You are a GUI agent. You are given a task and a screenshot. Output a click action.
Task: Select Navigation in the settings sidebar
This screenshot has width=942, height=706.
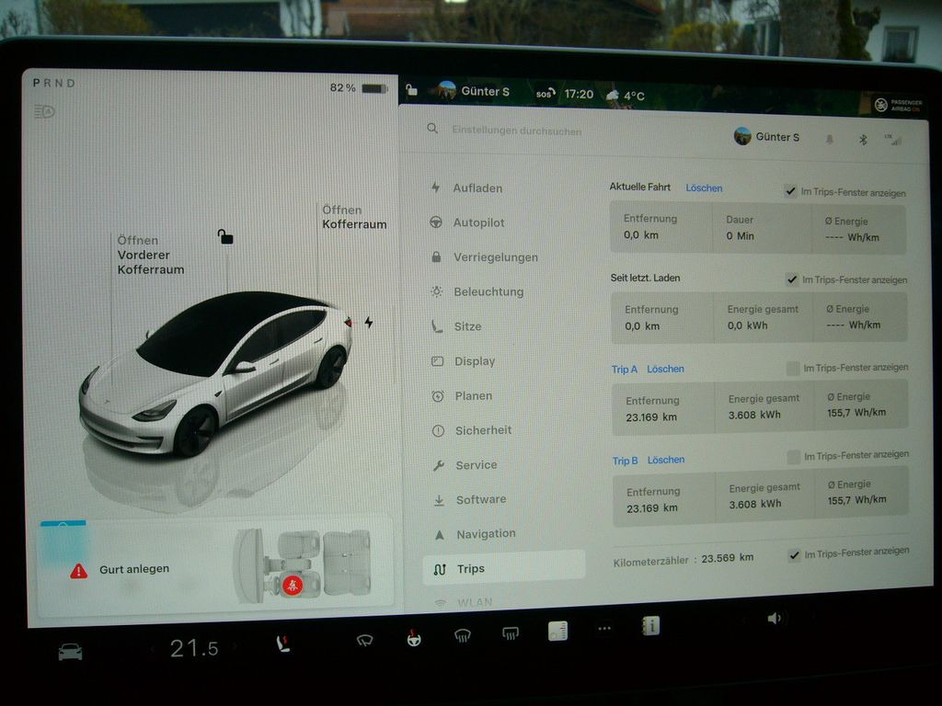pos(486,534)
